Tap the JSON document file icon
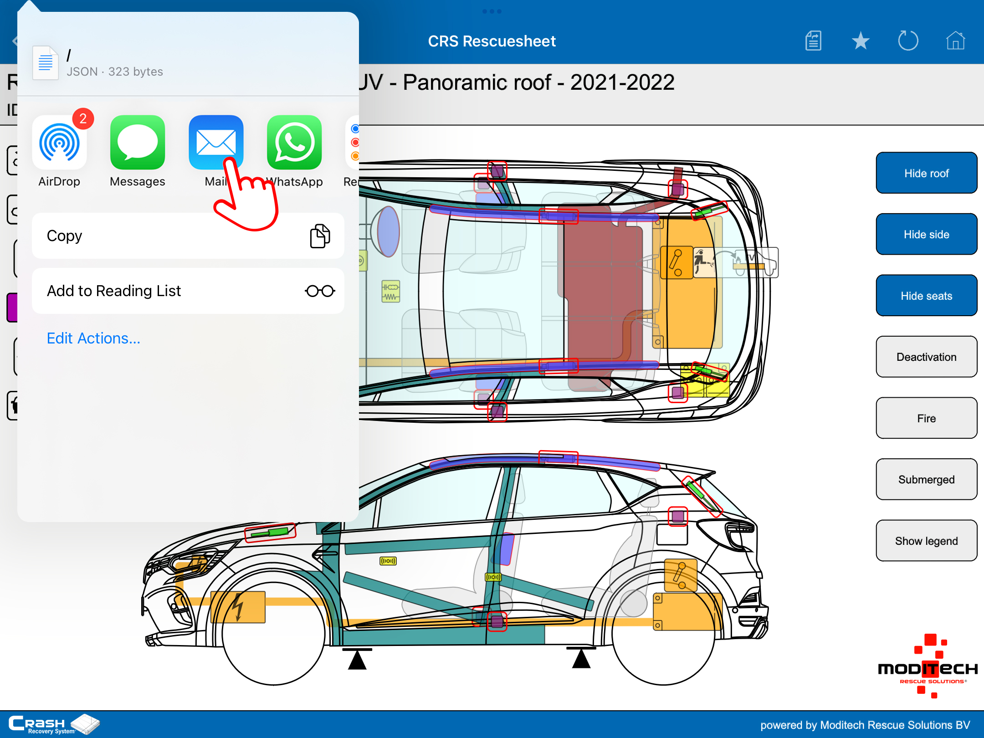Image resolution: width=984 pixels, height=738 pixels. [45, 63]
